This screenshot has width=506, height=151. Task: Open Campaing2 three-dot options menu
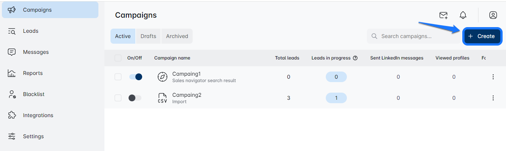pyautogui.click(x=493, y=98)
